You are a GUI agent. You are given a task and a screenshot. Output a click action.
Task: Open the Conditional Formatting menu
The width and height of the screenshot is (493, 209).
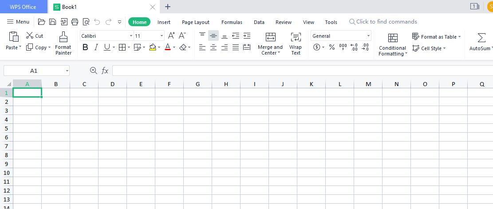pyautogui.click(x=393, y=44)
